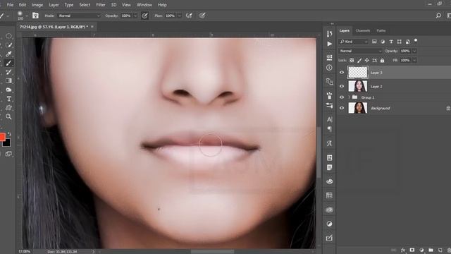This screenshot has height=254, width=451.
Task: Toggle pressure for opacity button
Action: tap(144, 16)
